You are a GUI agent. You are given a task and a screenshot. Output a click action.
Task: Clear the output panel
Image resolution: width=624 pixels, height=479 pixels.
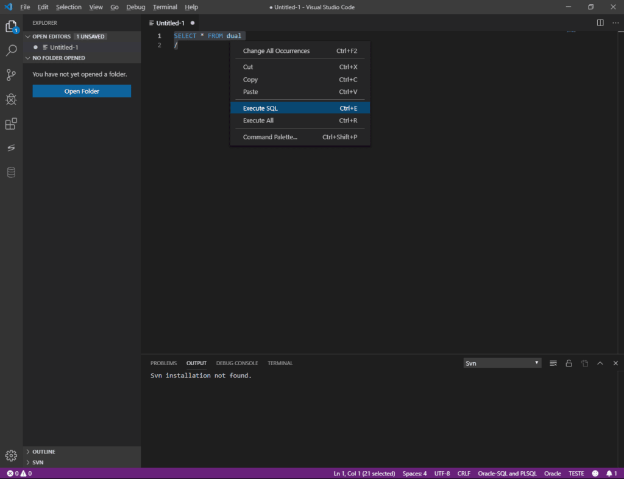point(553,363)
